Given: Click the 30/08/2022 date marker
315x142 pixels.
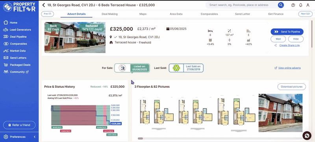Looking at the screenshot, I should (x=57, y=127).
